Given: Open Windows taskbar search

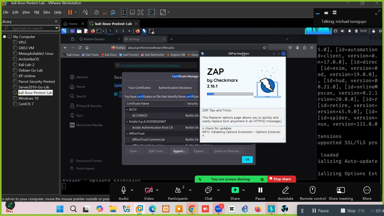Looking at the screenshot, I should click(73, 209).
